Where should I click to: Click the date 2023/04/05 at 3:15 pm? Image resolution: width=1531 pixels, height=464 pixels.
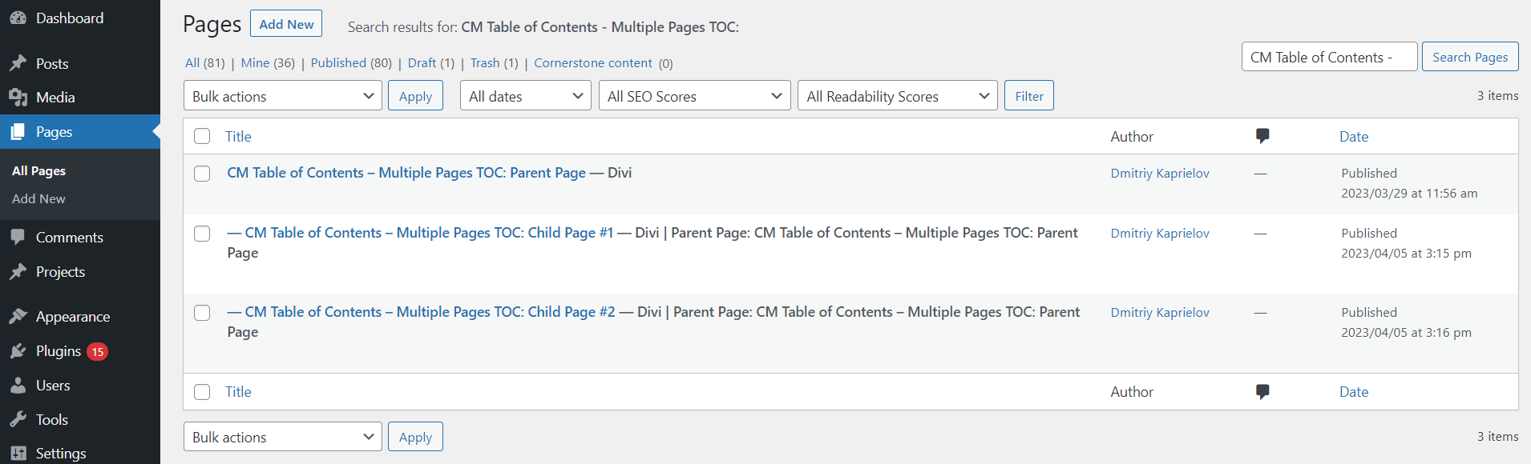[1406, 254]
